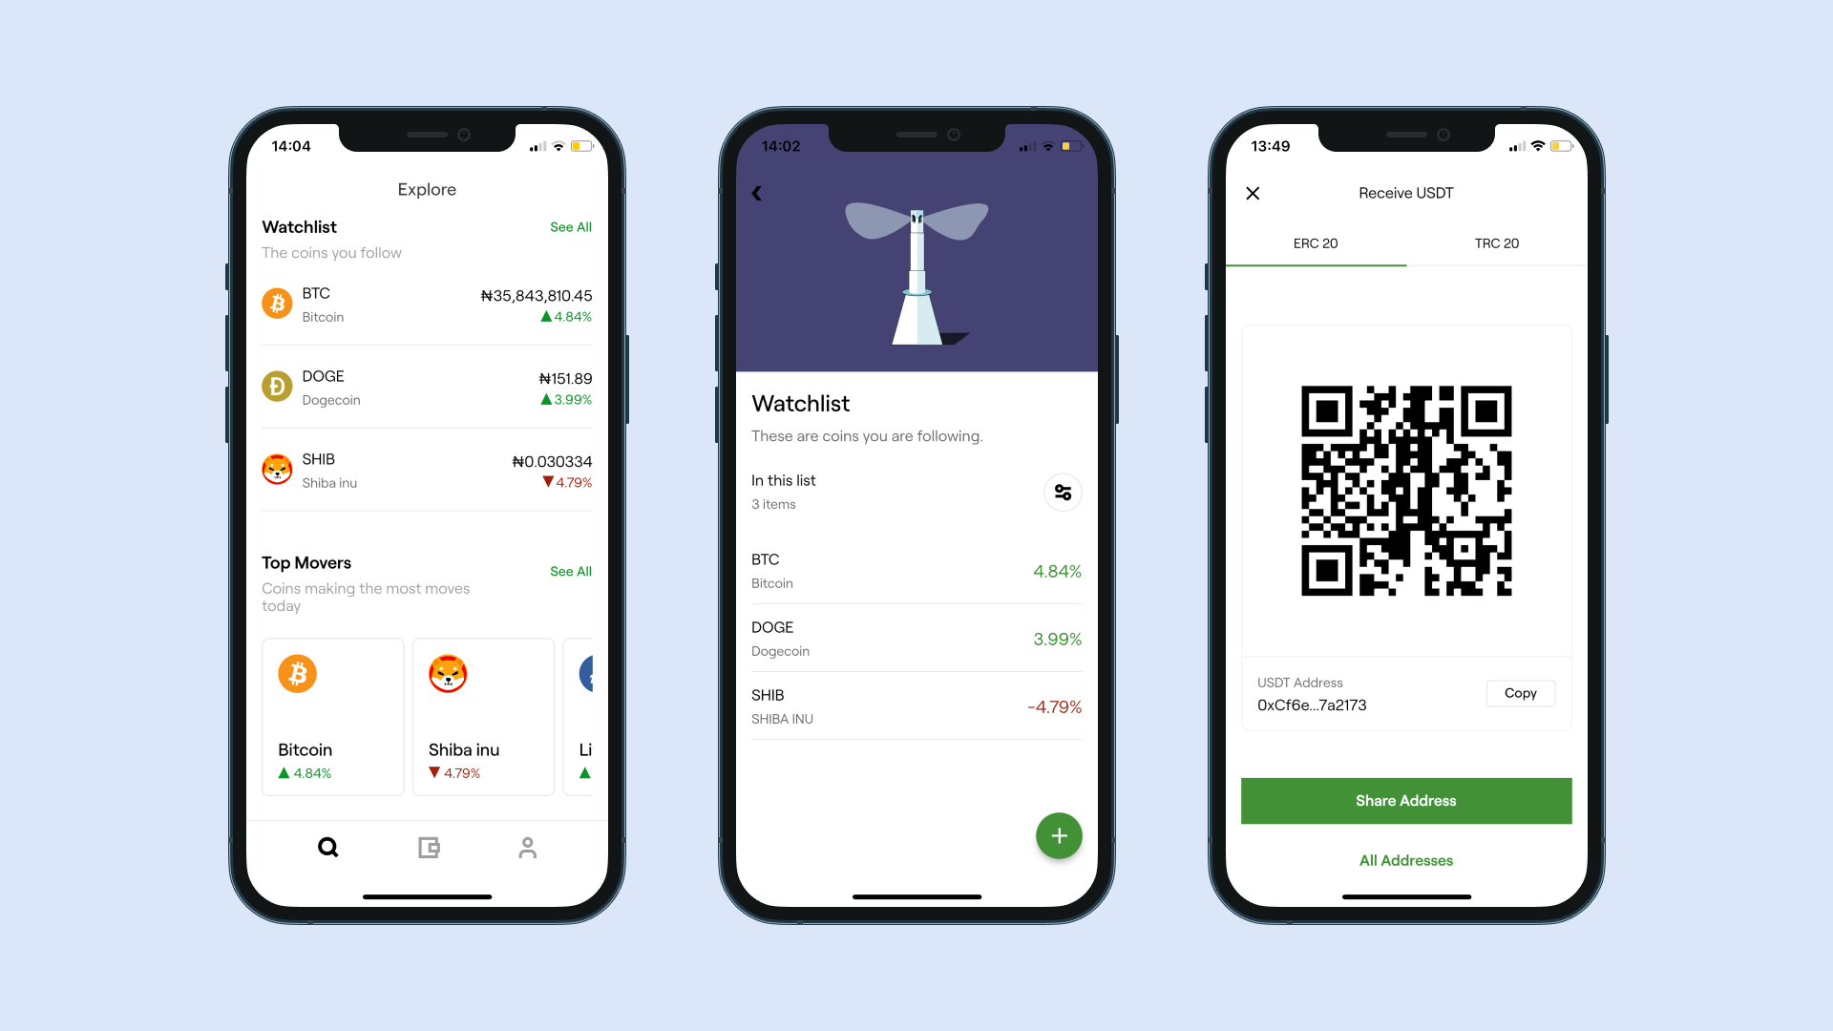The image size is (1833, 1031).
Task: Tap Share Address green button
Action: tap(1406, 801)
